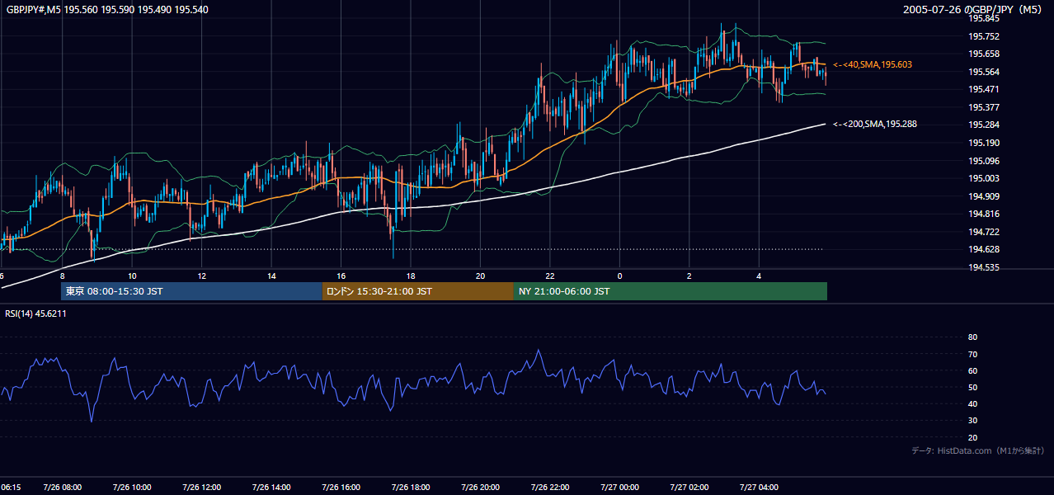Viewport: 1054px width, 495px height.
Task: Click hour marker 12 under price chart
Action: pos(201,276)
